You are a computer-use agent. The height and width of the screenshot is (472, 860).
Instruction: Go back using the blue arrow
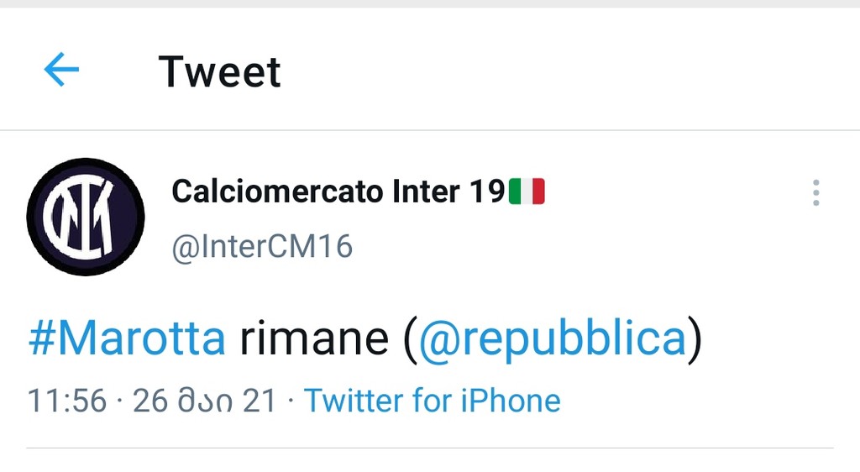[x=61, y=70]
